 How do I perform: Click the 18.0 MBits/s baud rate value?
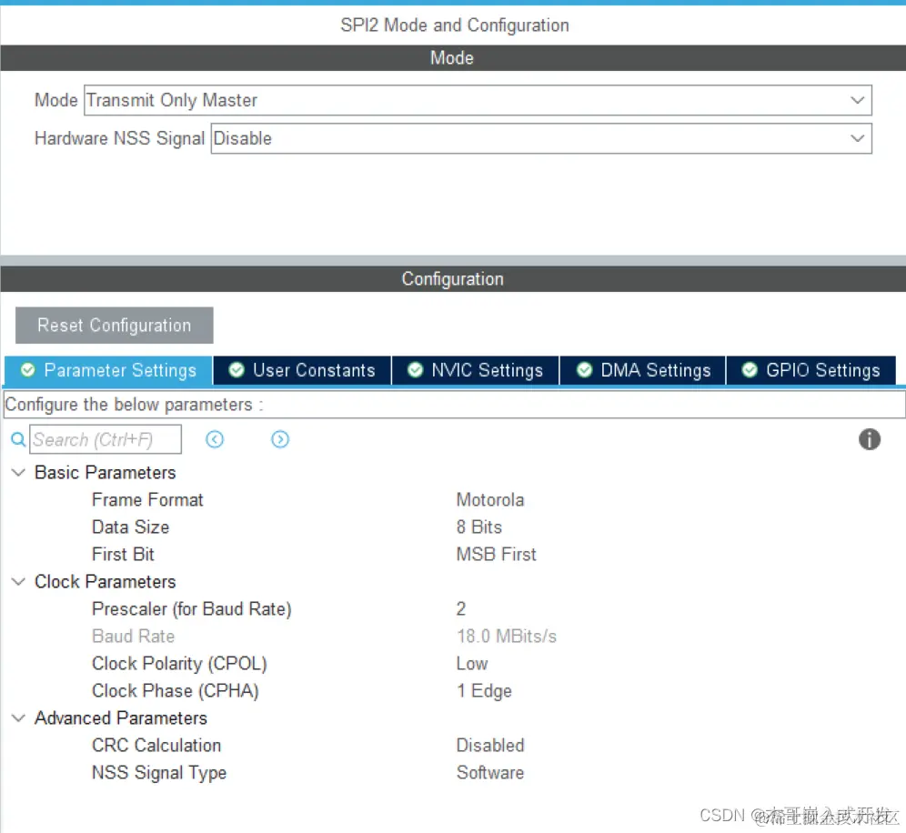[x=506, y=636]
